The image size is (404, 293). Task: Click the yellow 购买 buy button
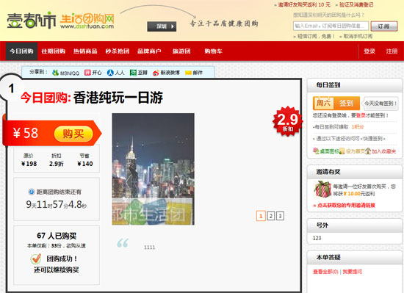click(73, 134)
